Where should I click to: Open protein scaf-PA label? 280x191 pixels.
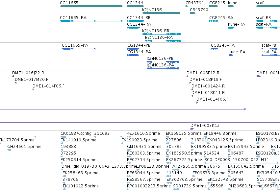[x=269, y=52]
